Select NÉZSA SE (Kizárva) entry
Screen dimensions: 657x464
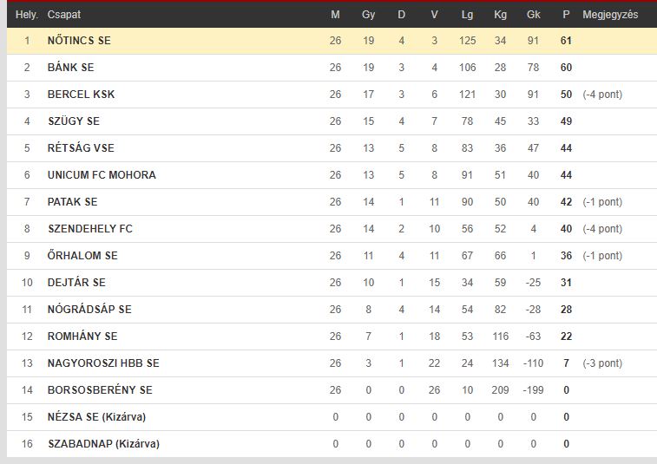pos(97,416)
